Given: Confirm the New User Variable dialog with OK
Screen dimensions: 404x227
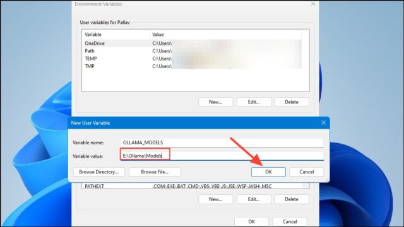Looking at the screenshot, I should coord(268,172).
